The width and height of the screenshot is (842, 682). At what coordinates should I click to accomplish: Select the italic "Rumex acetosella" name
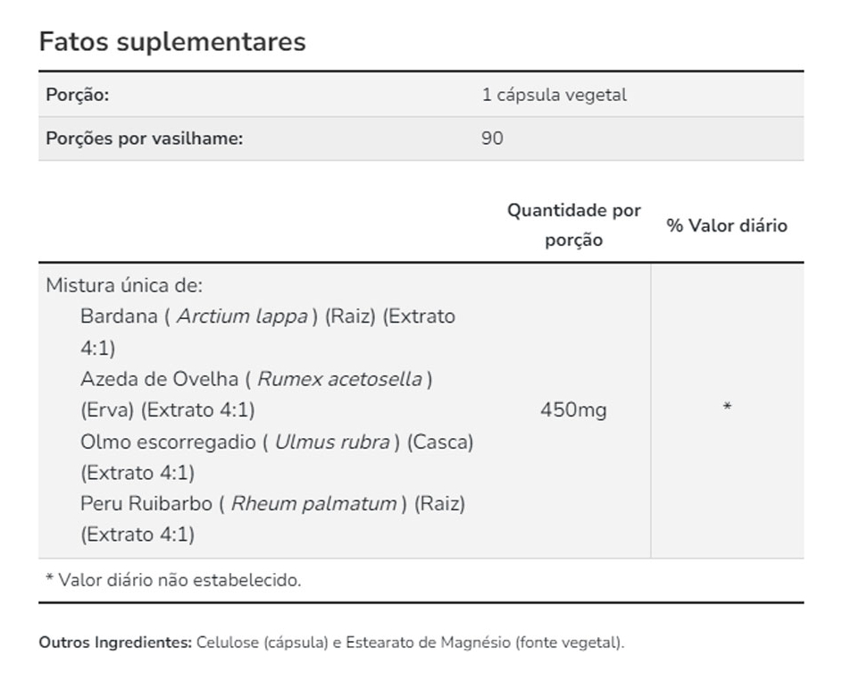(339, 379)
